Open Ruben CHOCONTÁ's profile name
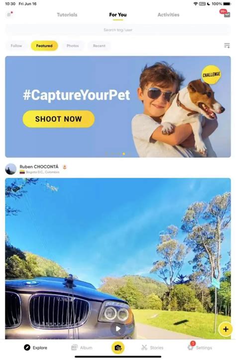The width and height of the screenshot is (236, 360). [39, 167]
